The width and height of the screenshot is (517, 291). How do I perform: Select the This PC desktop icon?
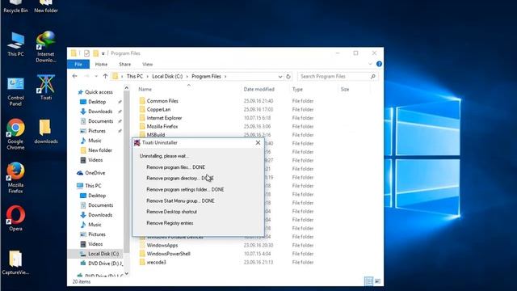15,44
